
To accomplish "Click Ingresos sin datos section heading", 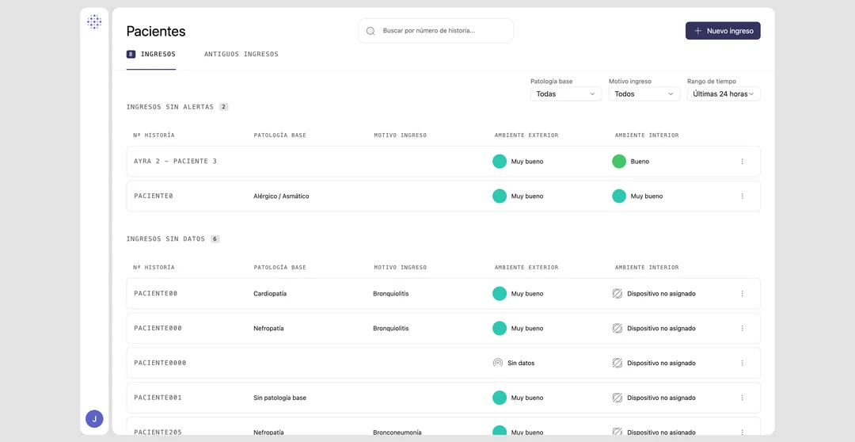I will pos(165,239).
